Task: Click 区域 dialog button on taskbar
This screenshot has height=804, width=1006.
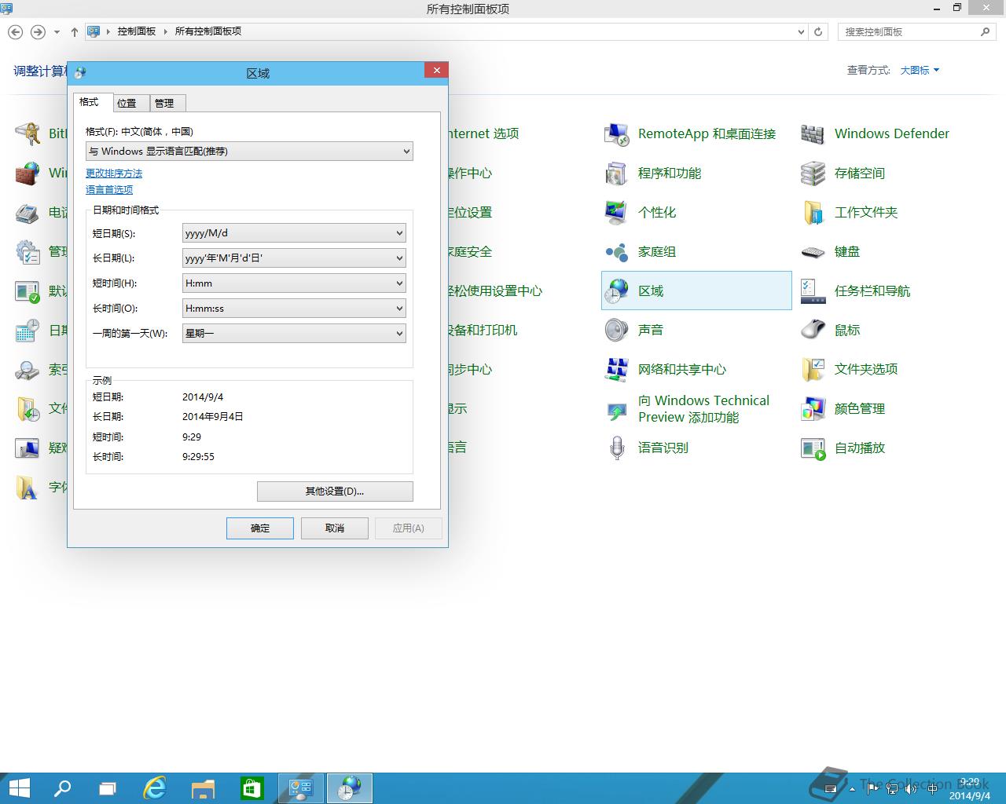Action: [350, 788]
